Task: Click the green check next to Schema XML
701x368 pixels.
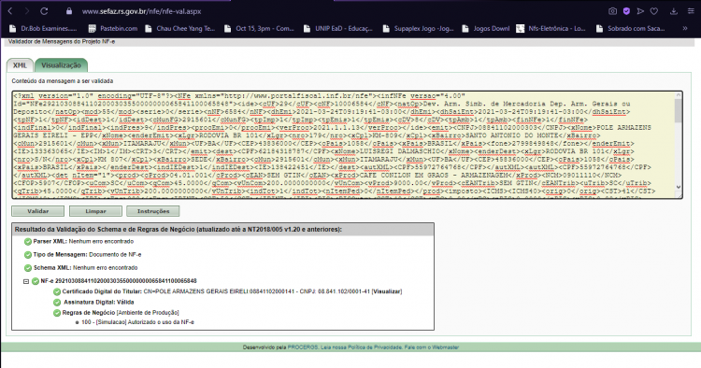Action: [x=28, y=268]
